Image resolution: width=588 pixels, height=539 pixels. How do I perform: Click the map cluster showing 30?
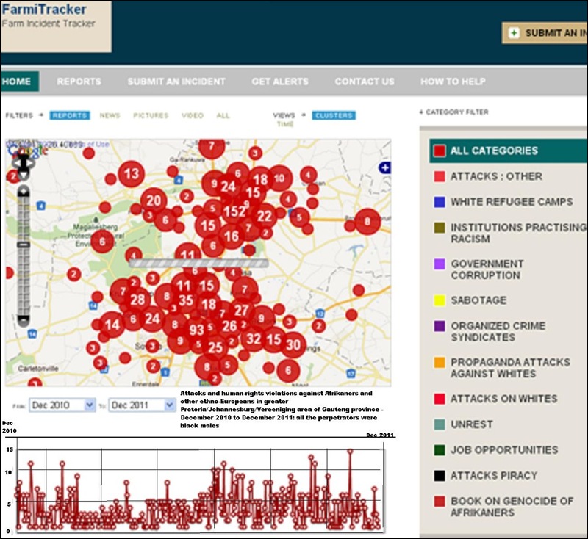(293, 344)
